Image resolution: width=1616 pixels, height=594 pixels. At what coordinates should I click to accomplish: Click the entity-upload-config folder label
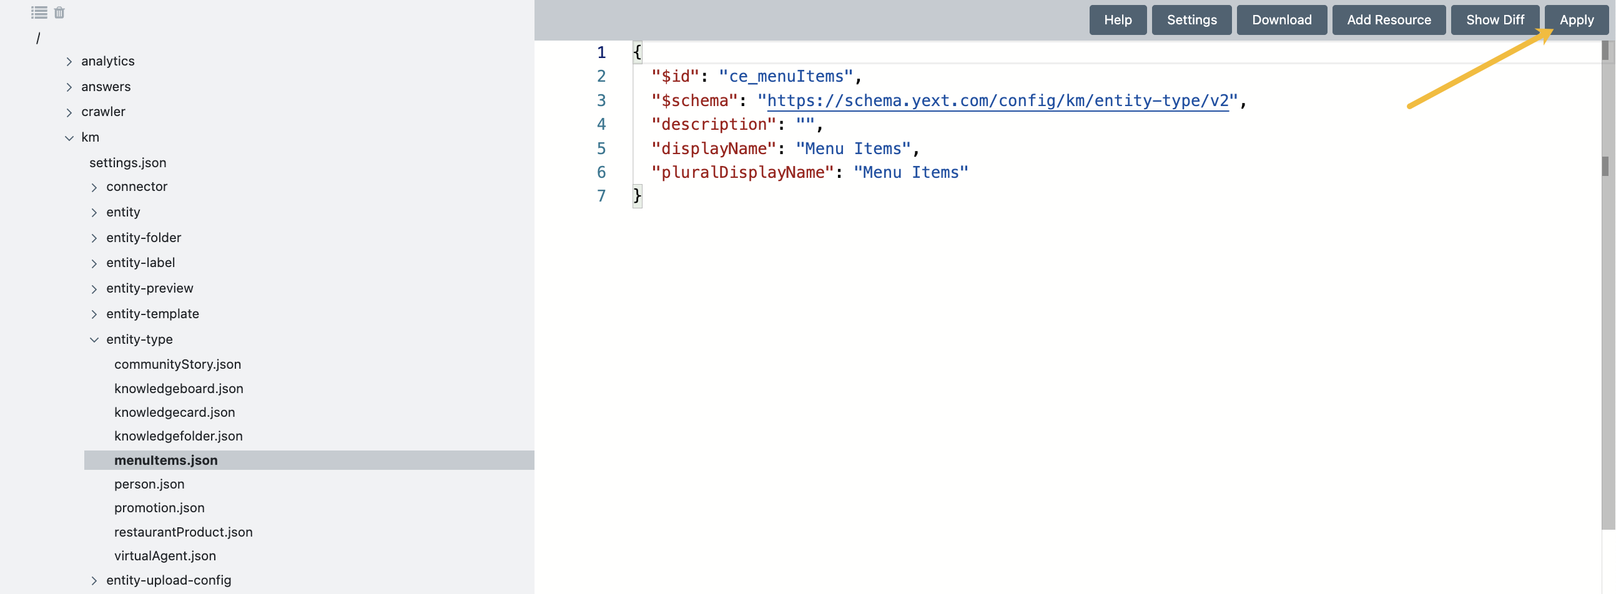(169, 580)
